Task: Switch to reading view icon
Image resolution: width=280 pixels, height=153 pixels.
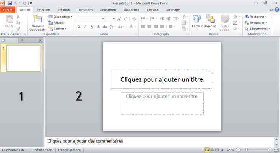Action: pos(217,150)
